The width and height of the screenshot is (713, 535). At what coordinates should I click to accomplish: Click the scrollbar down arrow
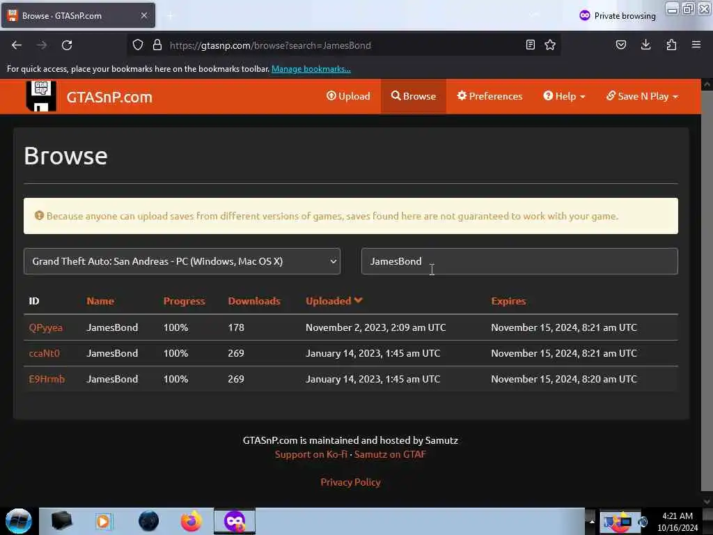tap(707, 502)
